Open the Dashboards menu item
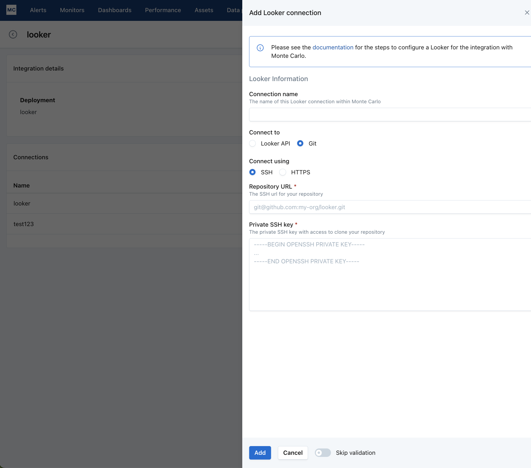Viewport: 531px width, 468px height. [x=115, y=10]
